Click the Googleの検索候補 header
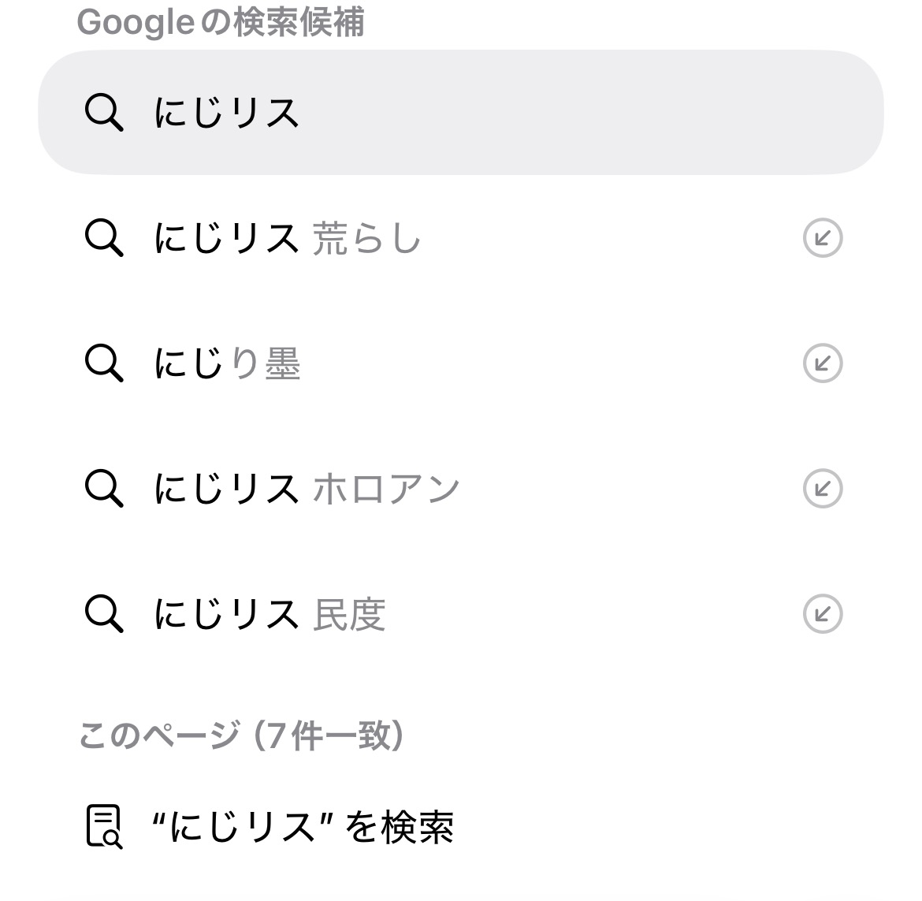922x901 pixels. 221,22
